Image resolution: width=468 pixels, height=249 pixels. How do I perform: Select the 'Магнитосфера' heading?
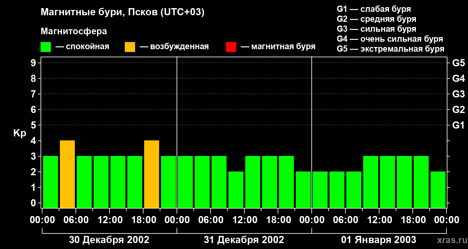(74, 31)
